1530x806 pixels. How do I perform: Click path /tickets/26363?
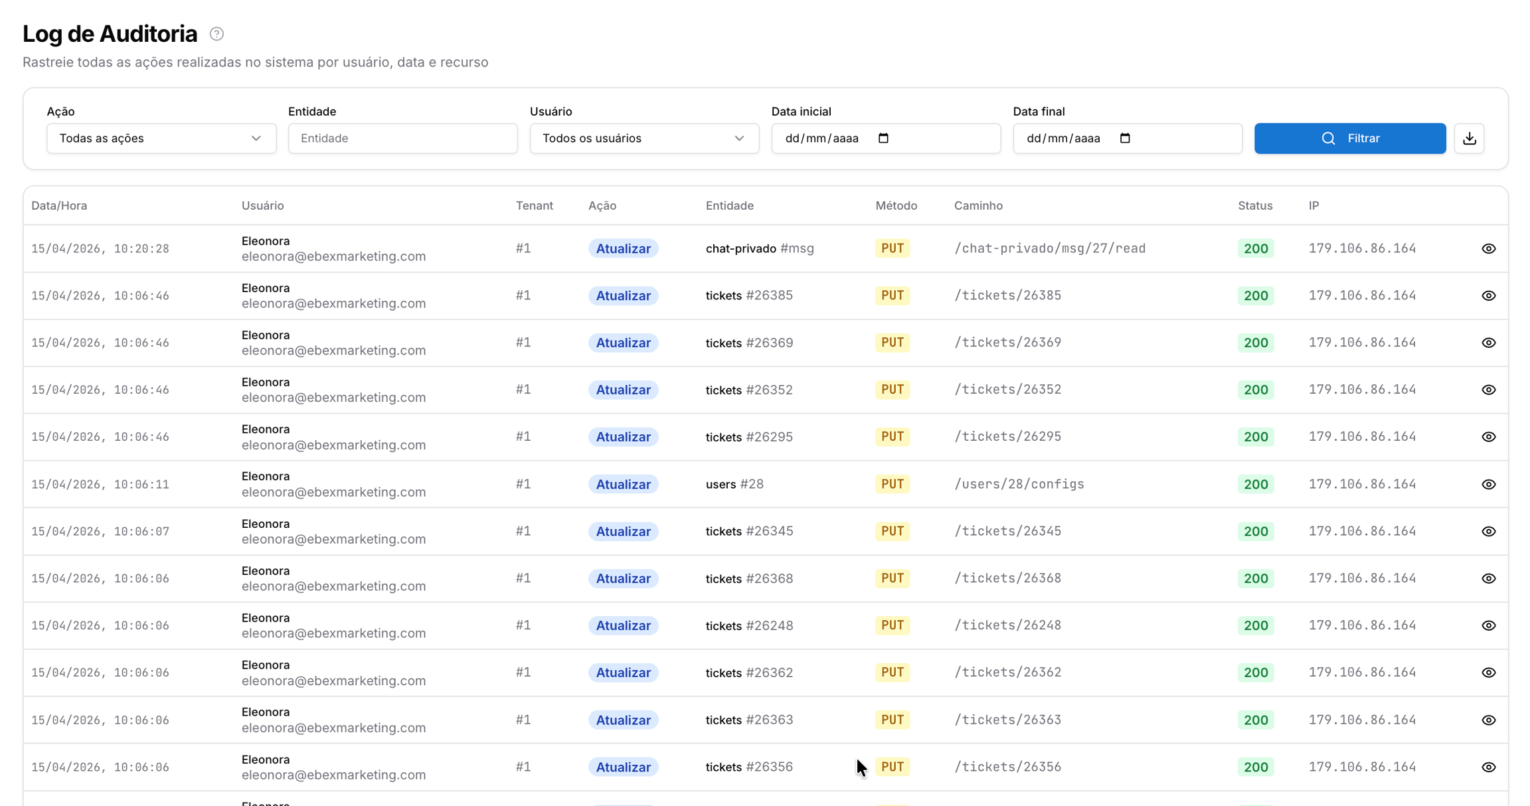click(x=1007, y=720)
